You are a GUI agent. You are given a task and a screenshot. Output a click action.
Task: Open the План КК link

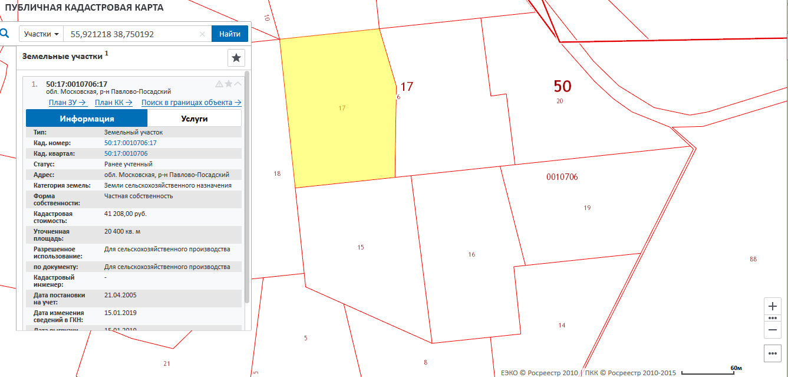(x=114, y=103)
